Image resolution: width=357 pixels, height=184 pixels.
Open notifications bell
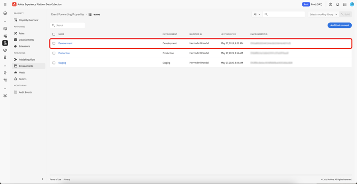click(x=337, y=4)
